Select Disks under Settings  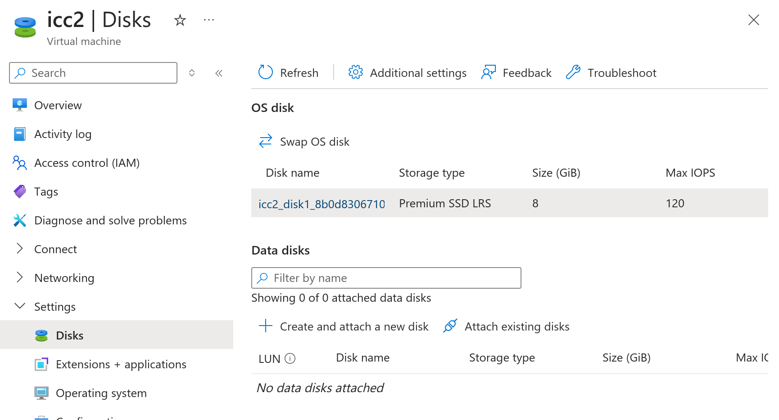point(69,335)
